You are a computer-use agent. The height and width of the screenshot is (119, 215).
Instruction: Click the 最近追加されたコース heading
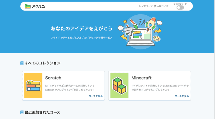coord(42,112)
